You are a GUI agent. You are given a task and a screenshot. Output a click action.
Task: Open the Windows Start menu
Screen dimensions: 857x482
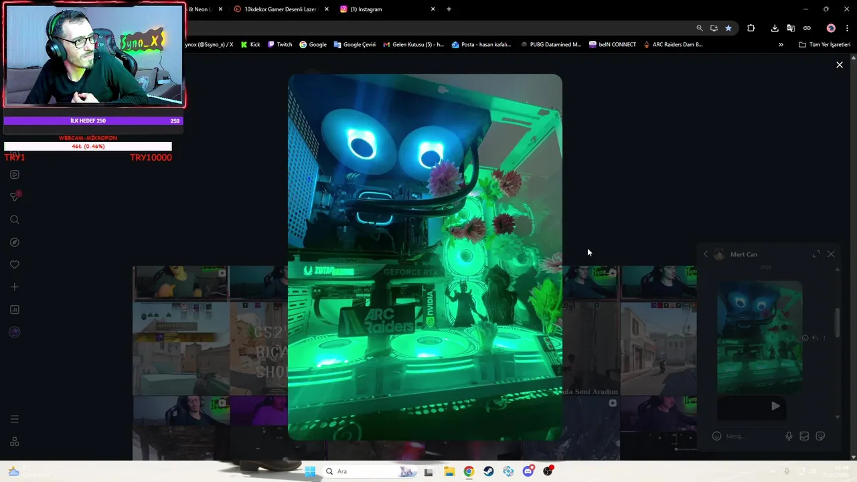(x=310, y=471)
